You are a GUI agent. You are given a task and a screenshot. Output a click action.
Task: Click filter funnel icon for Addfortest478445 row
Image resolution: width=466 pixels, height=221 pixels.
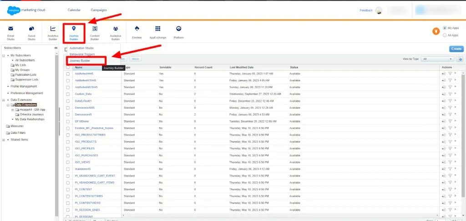[450, 80]
